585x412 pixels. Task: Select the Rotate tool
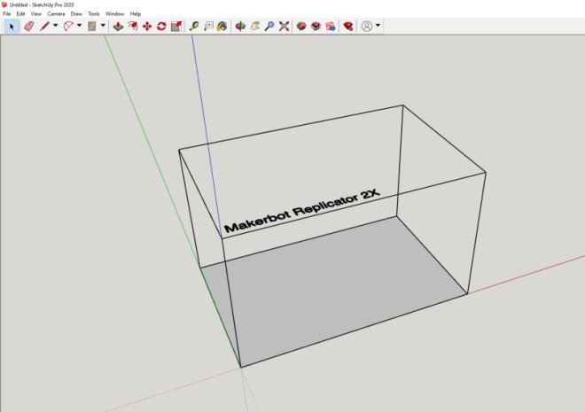click(x=161, y=27)
